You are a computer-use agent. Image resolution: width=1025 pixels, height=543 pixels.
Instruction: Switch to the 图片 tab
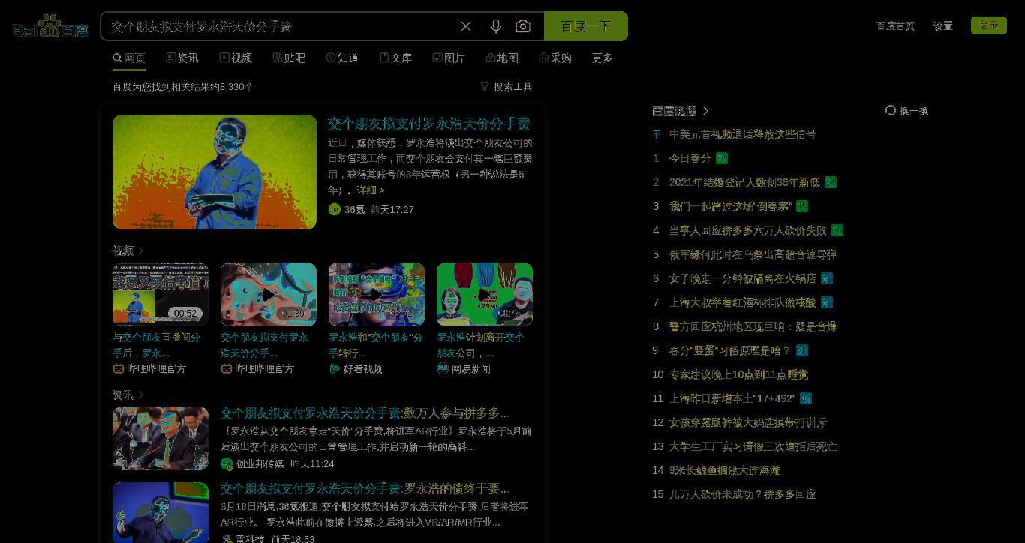(x=449, y=58)
